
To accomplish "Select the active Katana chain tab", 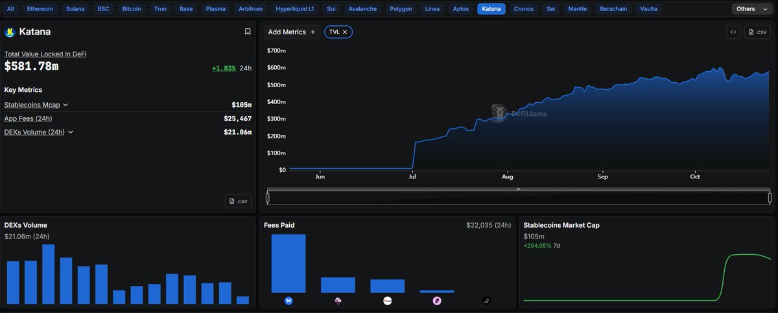I will (x=491, y=9).
